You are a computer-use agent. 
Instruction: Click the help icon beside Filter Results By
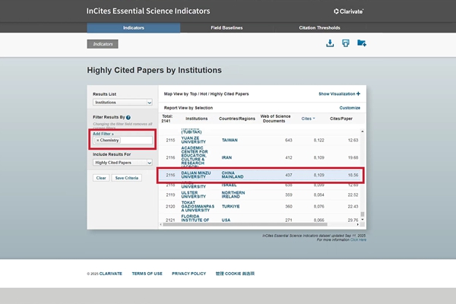pyautogui.click(x=128, y=117)
